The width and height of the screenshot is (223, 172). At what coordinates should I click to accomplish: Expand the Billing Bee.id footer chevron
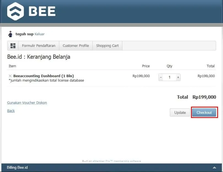[214, 168]
